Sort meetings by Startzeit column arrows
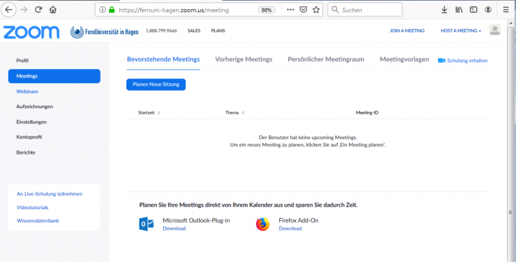This screenshot has height=262, width=516. pyautogui.click(x=158, y=113)
